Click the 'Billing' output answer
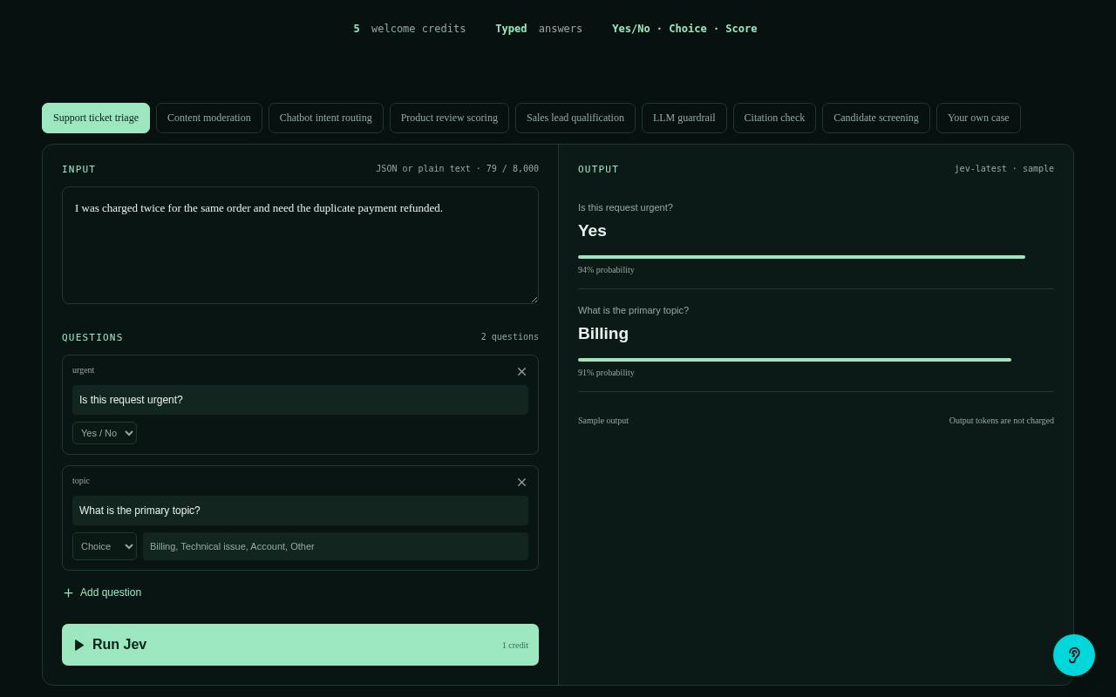The width and height of the screenshot is (1116, 697). [603, 334]
